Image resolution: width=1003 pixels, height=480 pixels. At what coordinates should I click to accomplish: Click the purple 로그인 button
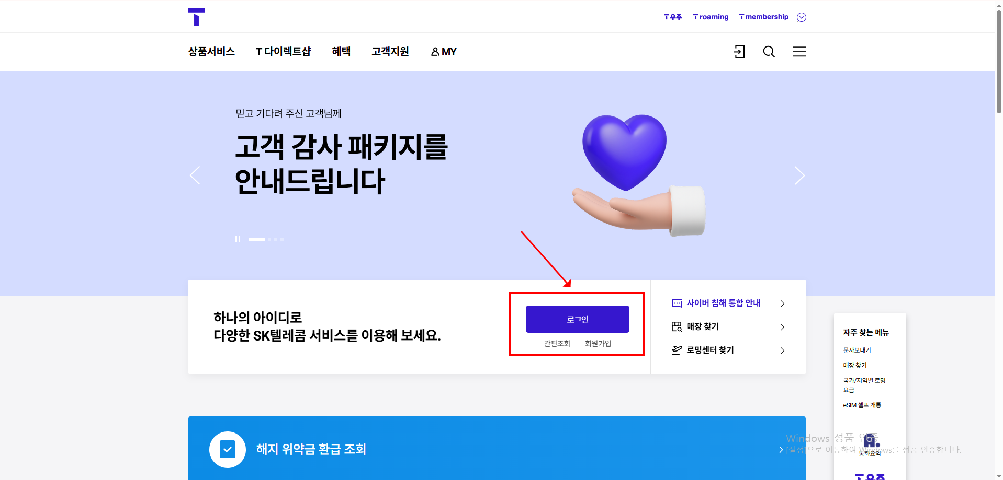pyautogui.click(x=578, y=319)
